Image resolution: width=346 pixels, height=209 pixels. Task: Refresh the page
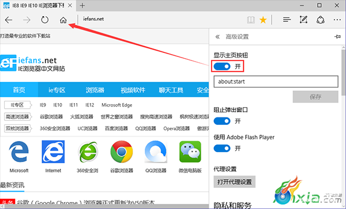(45, 20)
